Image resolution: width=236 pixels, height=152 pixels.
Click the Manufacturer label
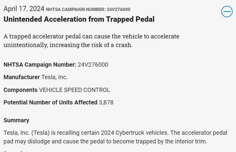(x=22, y=77)
